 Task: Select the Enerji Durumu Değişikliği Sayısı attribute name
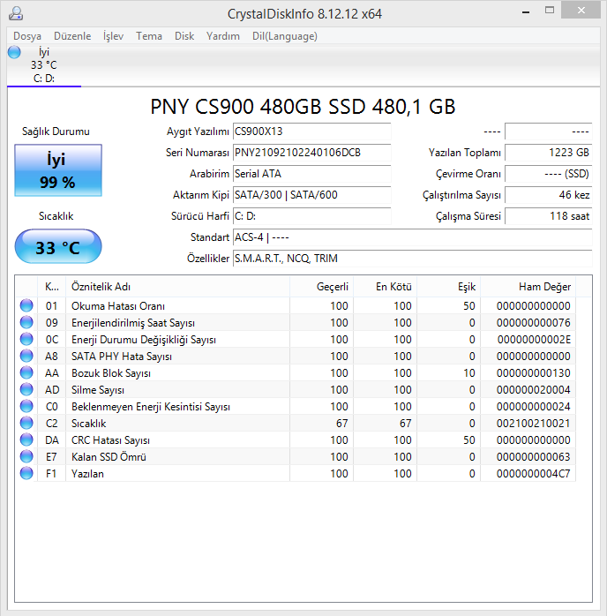point(143,340)
